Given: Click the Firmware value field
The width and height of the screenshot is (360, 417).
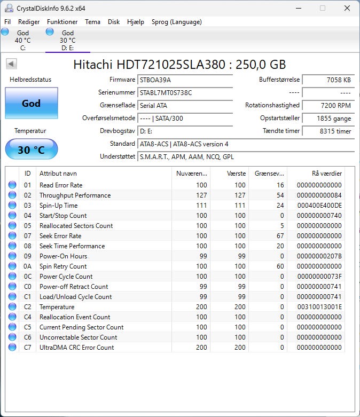Looking at the screenshot, I should coord(185,80).
